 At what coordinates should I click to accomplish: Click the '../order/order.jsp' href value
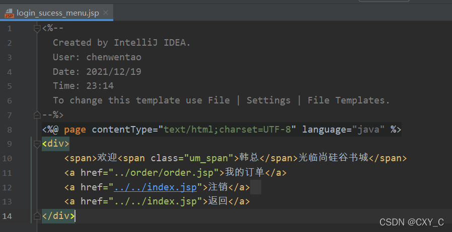(x=164, y=173)
